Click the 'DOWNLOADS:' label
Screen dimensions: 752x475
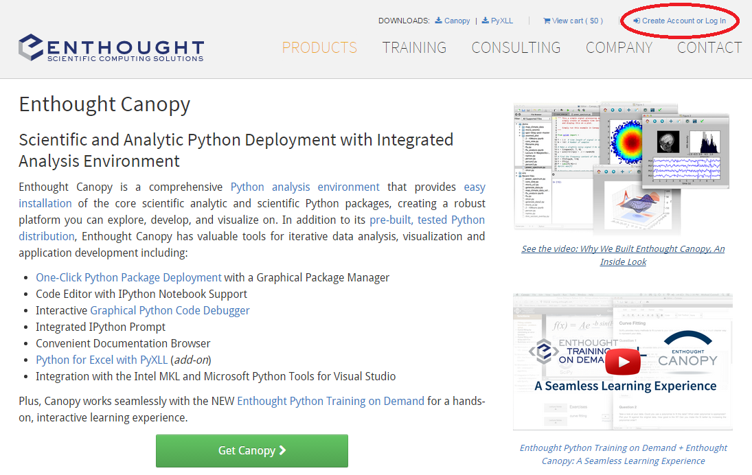pos(404,21)
